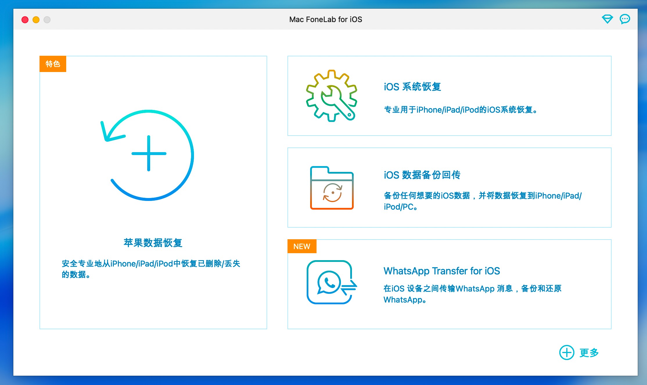Click the diamond purchase icon in title bar
647x385 pixels.
[x=607, y=19]
